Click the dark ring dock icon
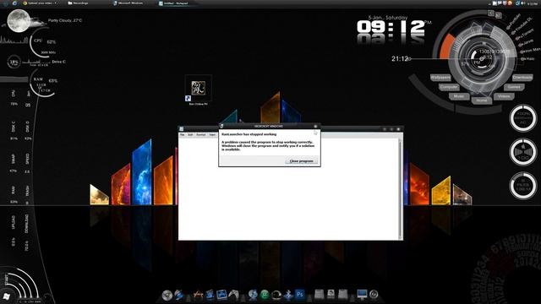Viewport: 541px width, 304px height. 276,295
